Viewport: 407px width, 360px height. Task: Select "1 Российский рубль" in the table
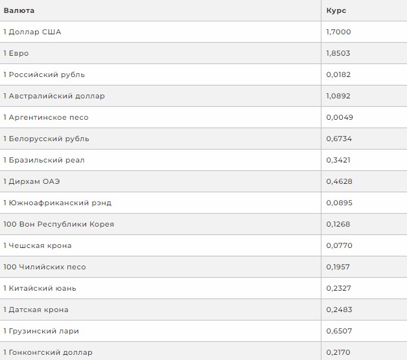44,74
